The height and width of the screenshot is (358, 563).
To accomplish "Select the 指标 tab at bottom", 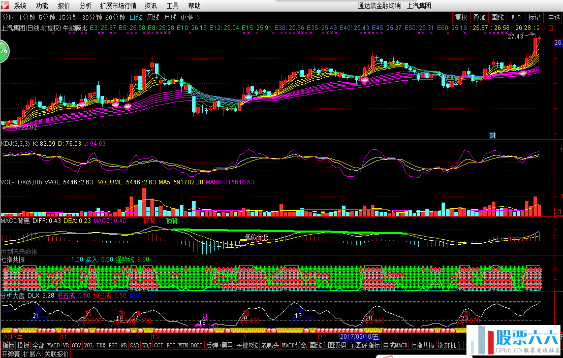I will 8,345.
